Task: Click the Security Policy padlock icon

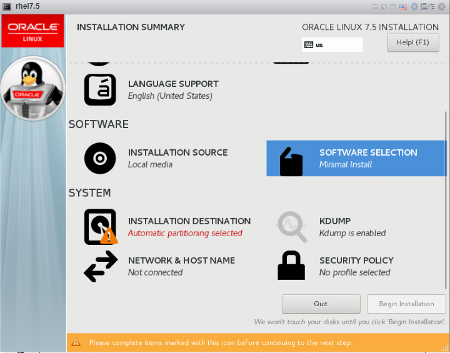Action: pos(291,266)
